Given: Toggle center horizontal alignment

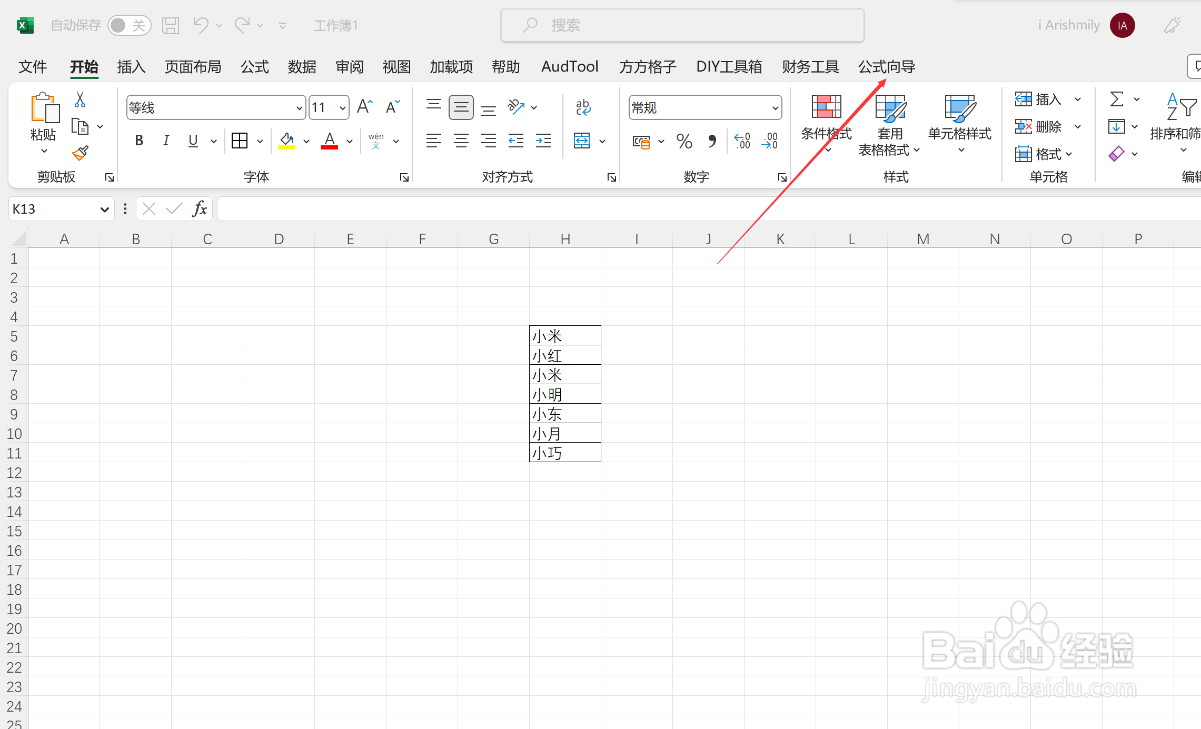Looking at the screenshot, I should coord(461,141).
